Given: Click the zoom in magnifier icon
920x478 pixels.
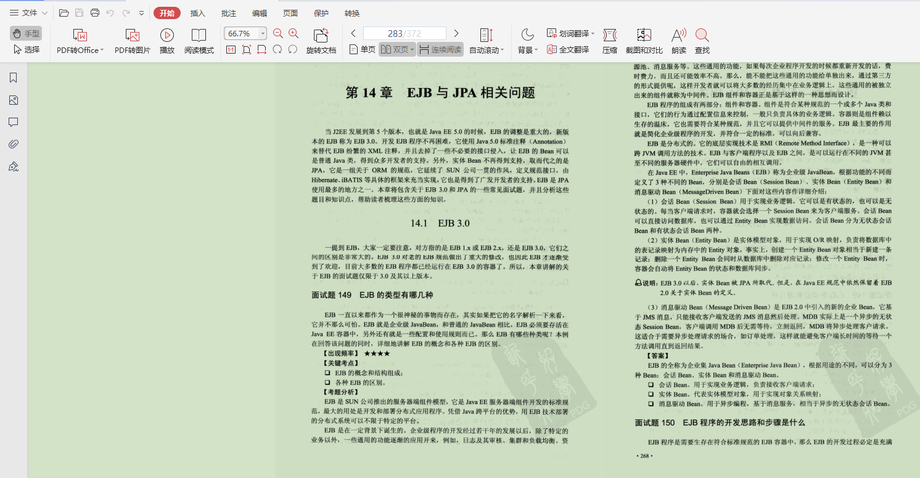Looking at the screenshot, I should coord(294,33).
